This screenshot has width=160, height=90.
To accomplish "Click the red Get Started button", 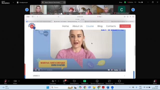I will click(x=125, y=26).
